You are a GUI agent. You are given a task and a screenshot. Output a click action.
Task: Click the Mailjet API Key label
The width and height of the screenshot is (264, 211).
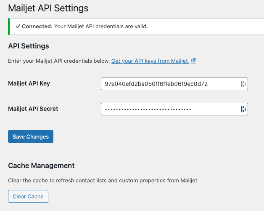(x=29, y=83)
